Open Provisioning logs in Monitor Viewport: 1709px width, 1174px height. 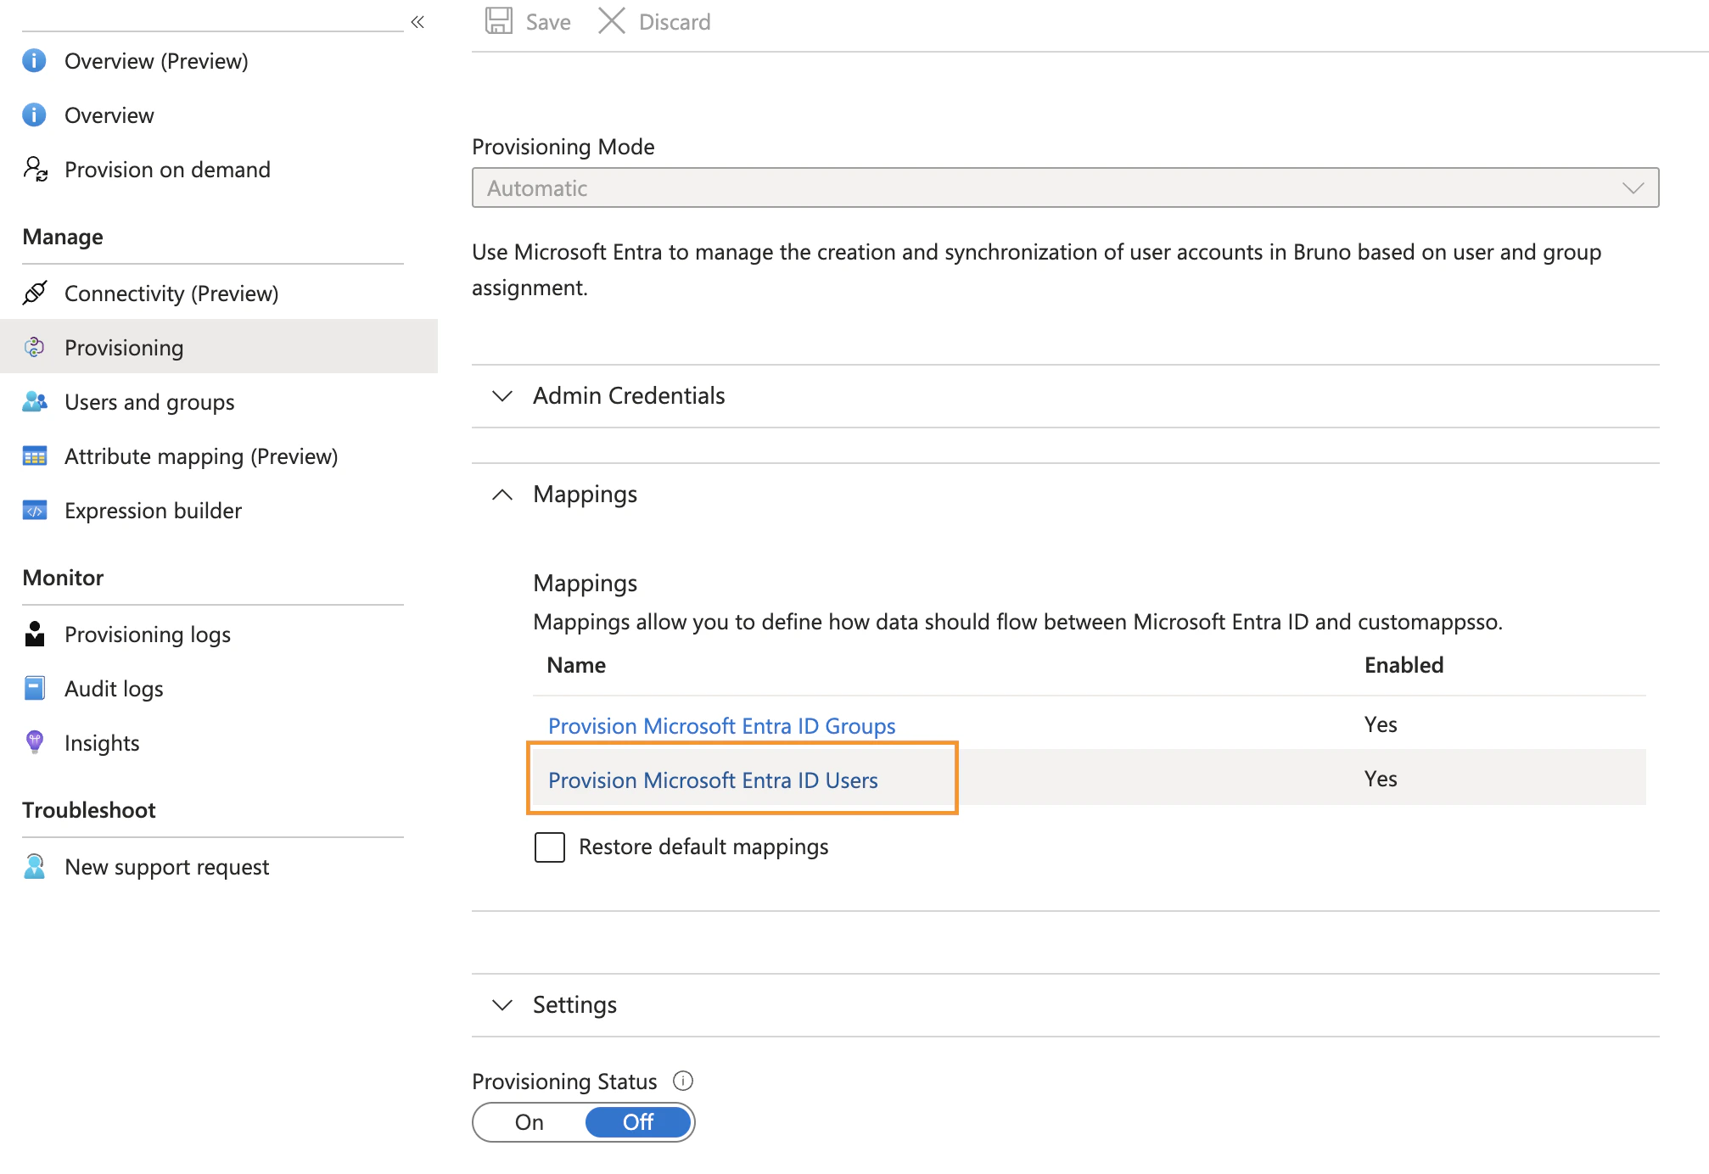tap(147, 634)
